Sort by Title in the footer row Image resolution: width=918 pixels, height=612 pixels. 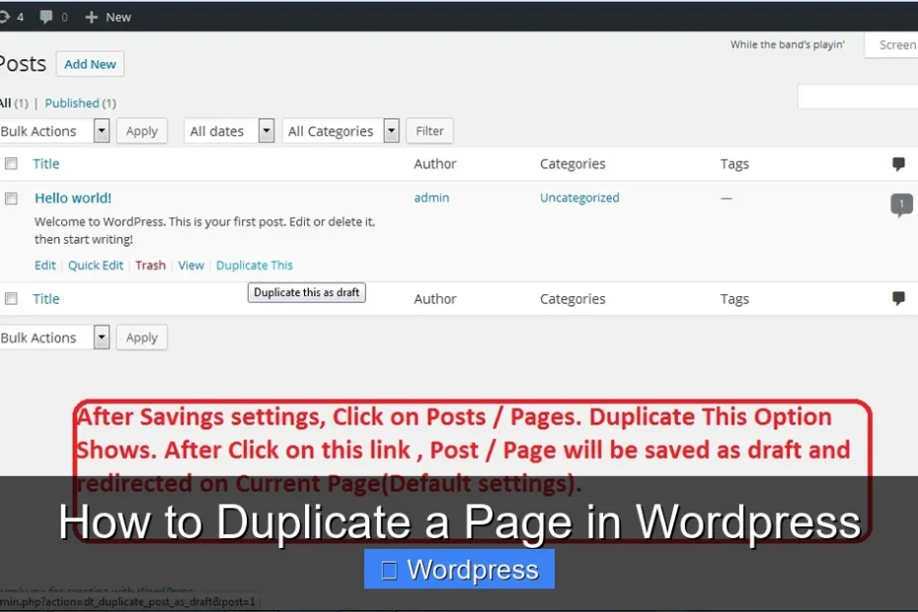[x=45, y=299]
